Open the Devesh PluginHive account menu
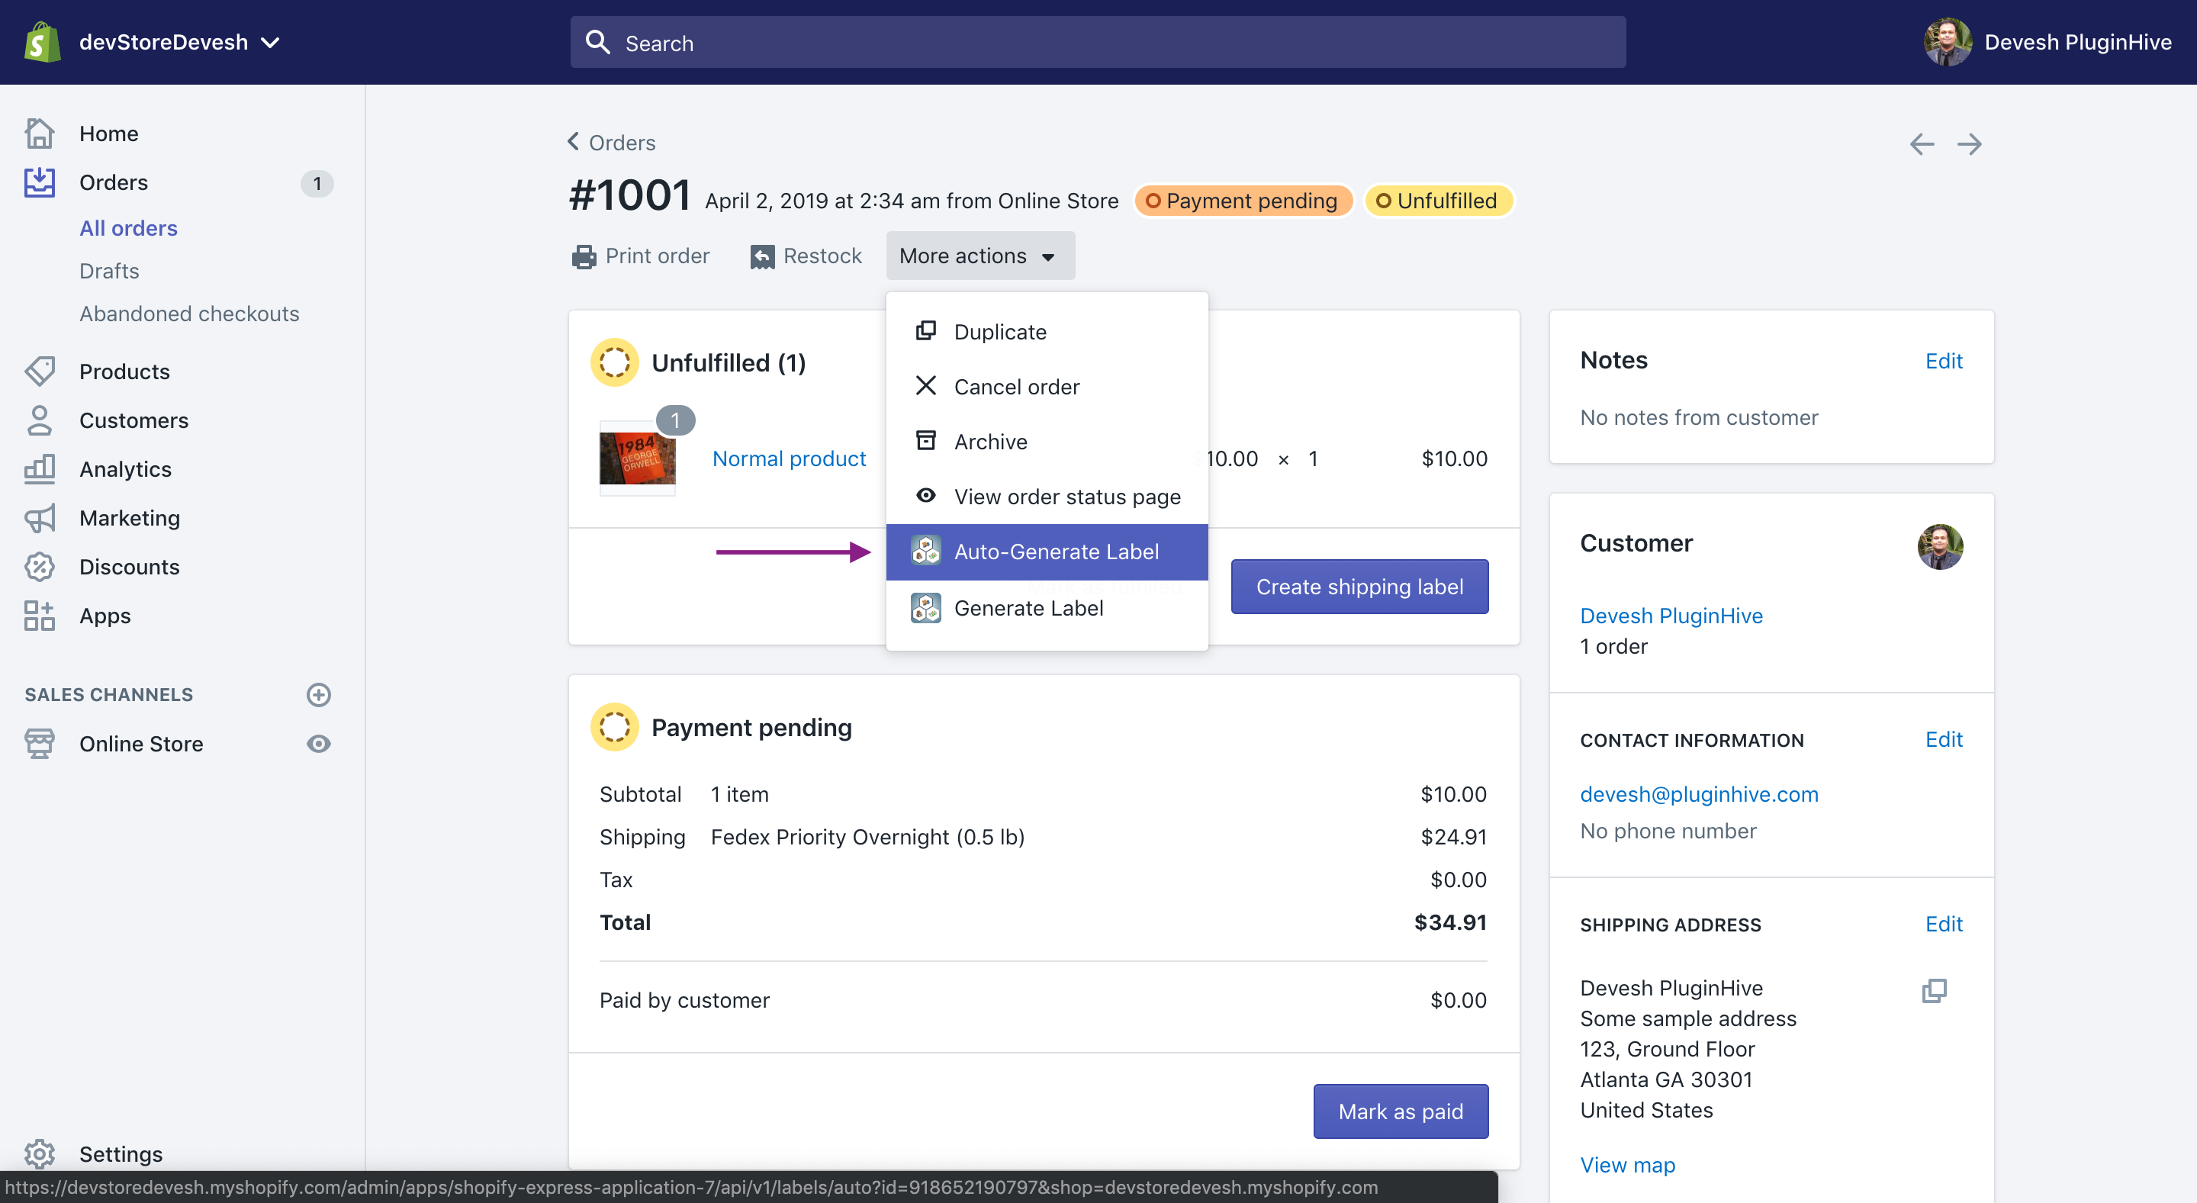The image size is (2197, 1203). tap(2047, 42)
